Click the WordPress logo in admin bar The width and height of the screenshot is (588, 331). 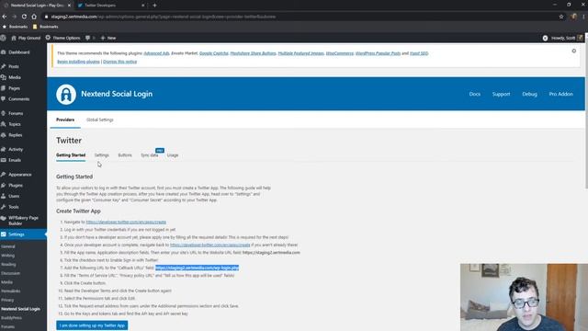[x=4, y=38]
